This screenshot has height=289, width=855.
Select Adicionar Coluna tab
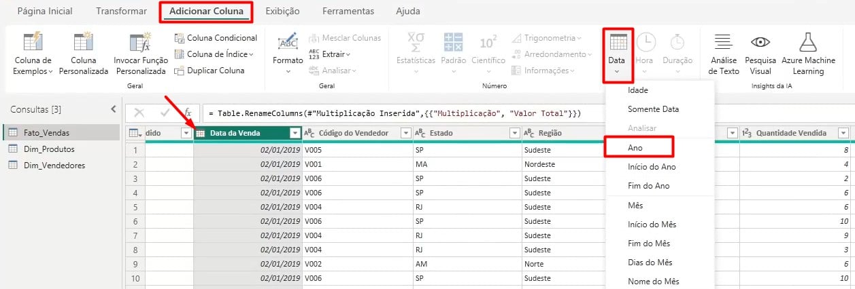tap(206, 12)
